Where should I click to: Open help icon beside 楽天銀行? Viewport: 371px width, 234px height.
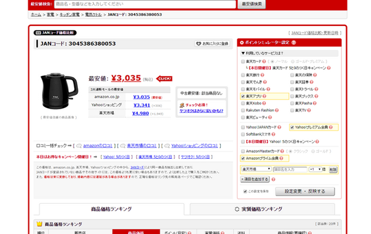[x=262, y=75]
